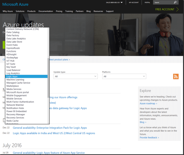The height and width of the screenshot is (155, 184).
Task: Go to Blog in top navigation
Action: tap(89, 11)
